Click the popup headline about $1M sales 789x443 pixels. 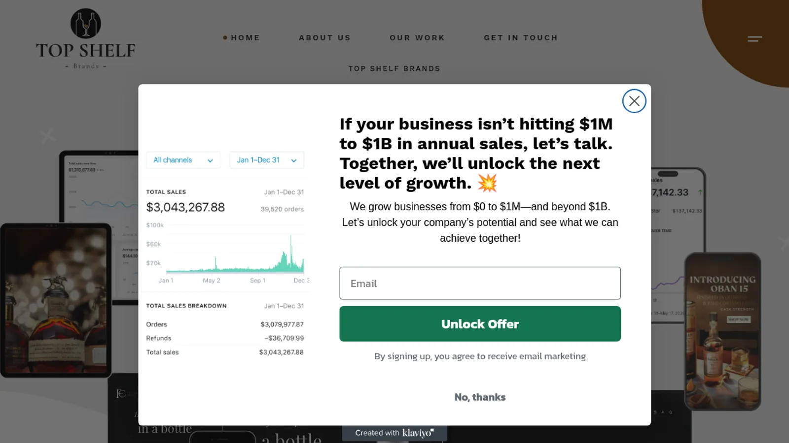(476, 154)
